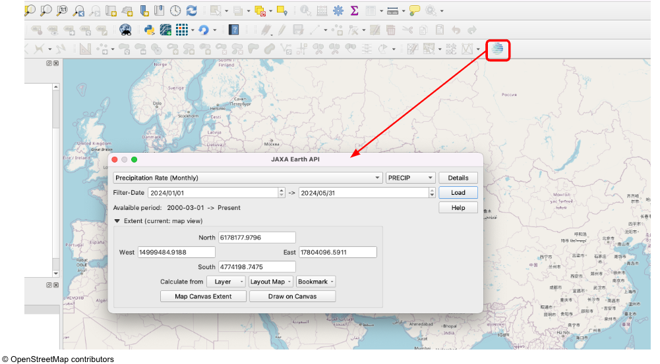This screenshot has height=364, width=660.
Task: Click the Load button
Action: tap(458, 193)
